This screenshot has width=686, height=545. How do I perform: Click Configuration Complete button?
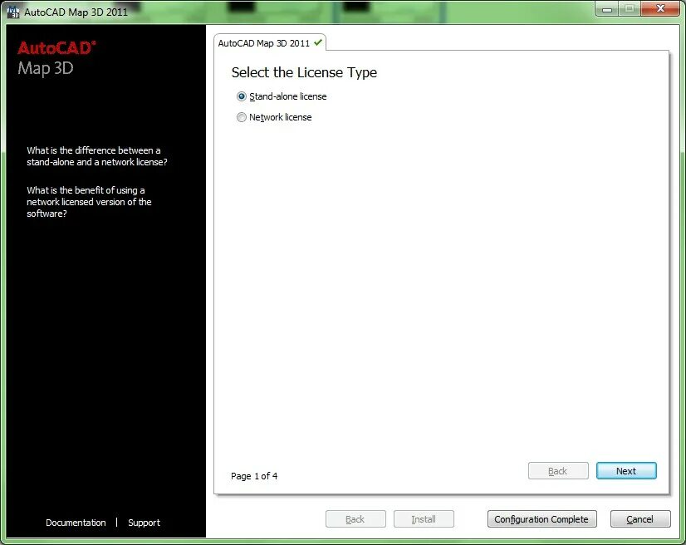(541, 519)
